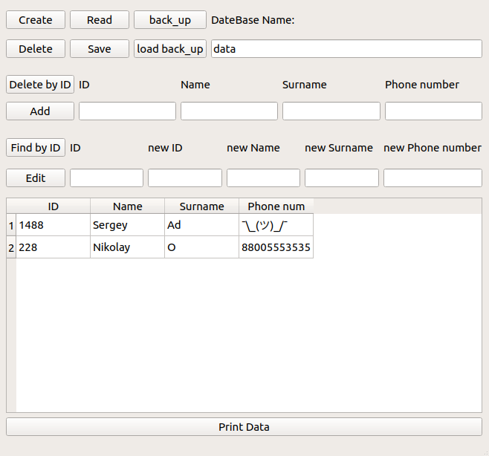Select row header 1 in the table
This screenshot has width=489, height=456.
tap(11, 225)
